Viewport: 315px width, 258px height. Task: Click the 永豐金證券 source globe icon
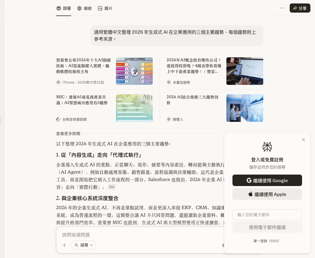tap(169, 82)
